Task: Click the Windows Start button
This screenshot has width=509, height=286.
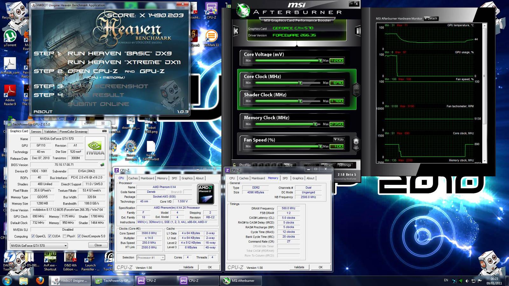Action: click(7, 281)
